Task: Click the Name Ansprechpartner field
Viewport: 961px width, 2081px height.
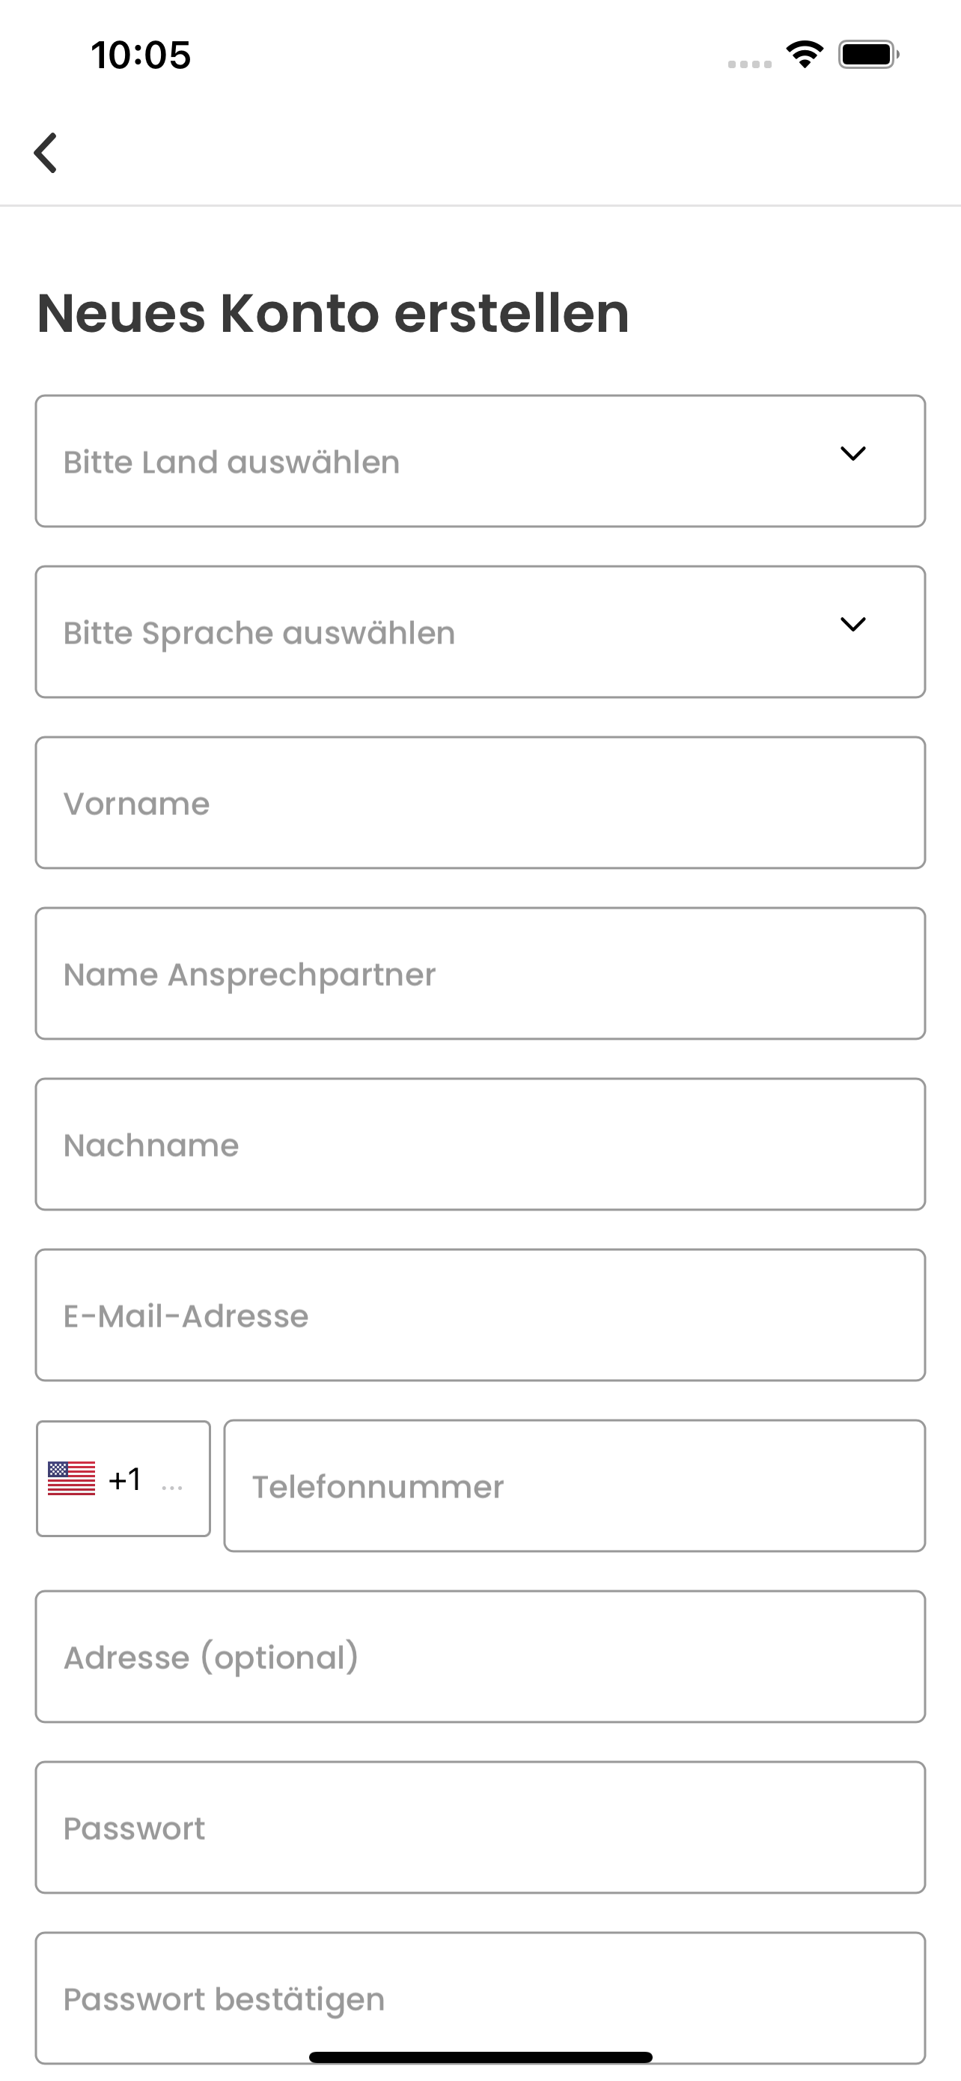Action: (480, 973)
